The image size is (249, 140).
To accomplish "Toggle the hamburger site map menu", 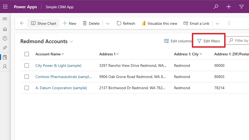I will (5, 19).
